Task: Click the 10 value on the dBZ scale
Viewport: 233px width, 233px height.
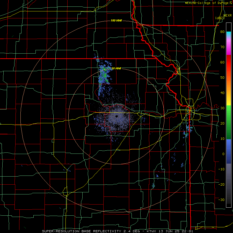Action: pos(222,139)
